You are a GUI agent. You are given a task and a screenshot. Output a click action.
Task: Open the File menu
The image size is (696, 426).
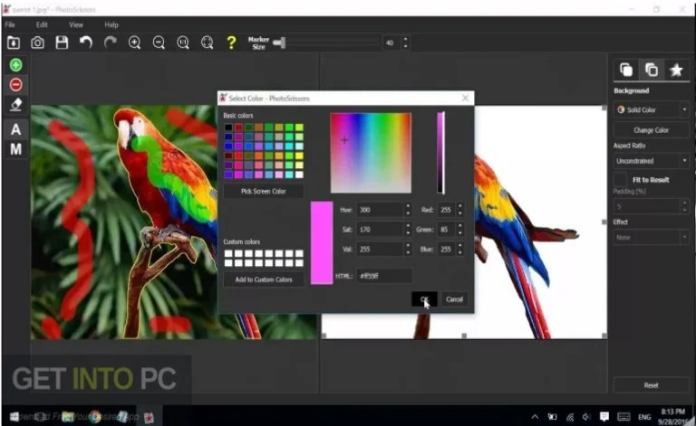pyautogui.click(x=10, y=24)
